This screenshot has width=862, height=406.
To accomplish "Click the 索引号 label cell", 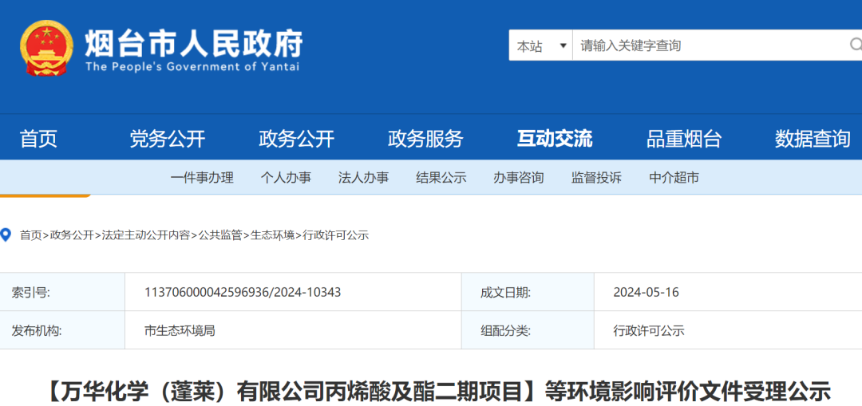I will pos(62,292).
